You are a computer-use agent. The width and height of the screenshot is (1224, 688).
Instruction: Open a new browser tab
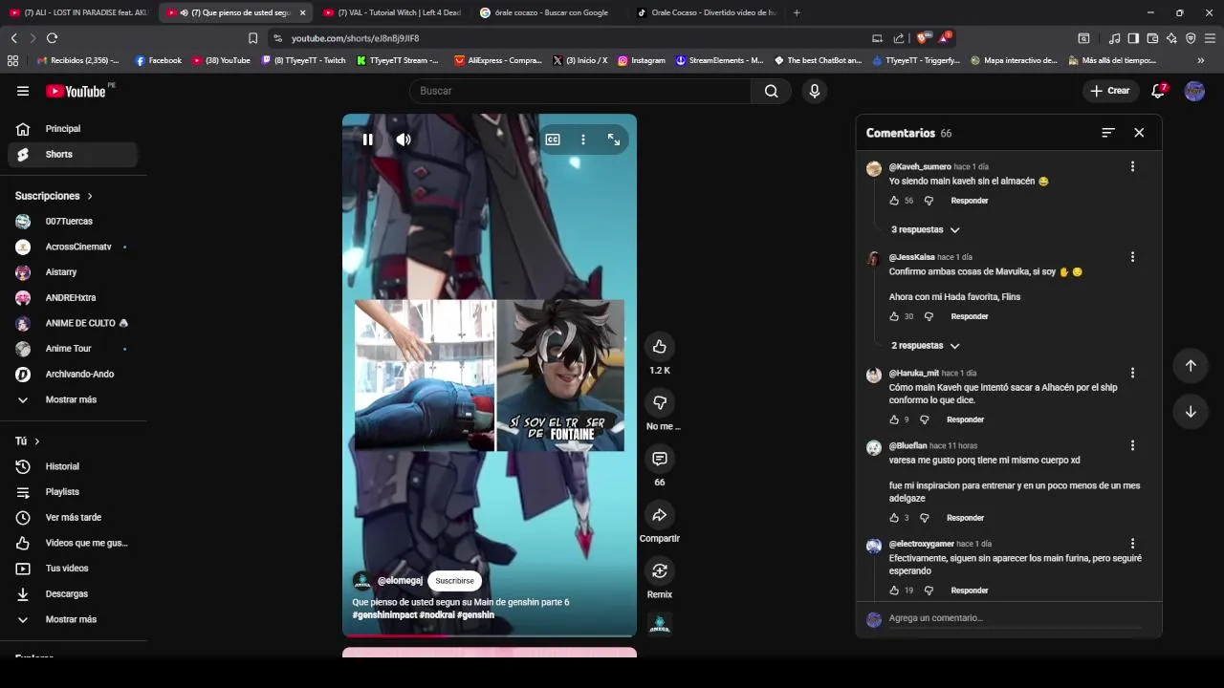(797, 12)
